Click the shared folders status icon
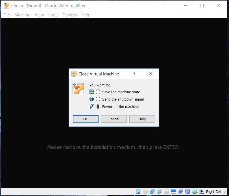 point(166,191)
